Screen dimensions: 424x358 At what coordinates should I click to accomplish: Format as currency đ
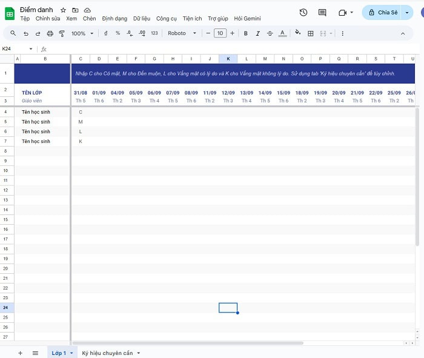pos(106,33)
